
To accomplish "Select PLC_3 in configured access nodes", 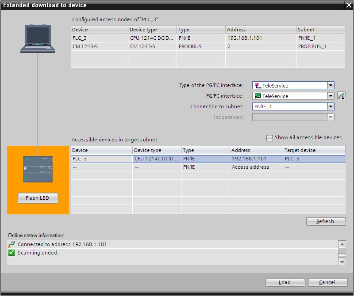I will 208,38.
